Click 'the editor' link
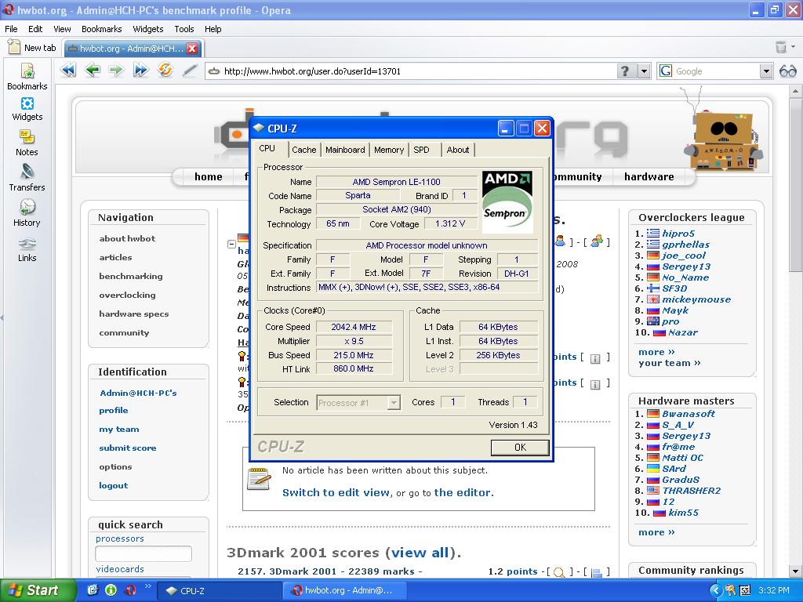The image size is (803, 602). pyautogui.click(x=463, y=492)
